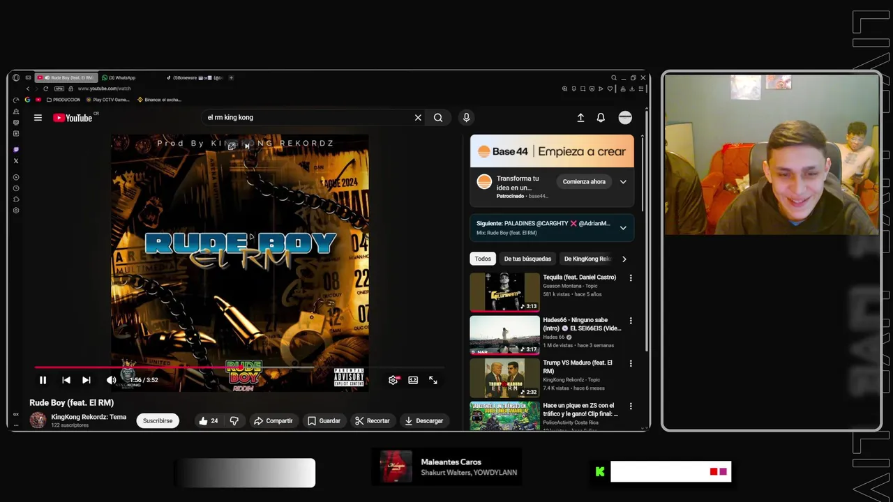Open Twitch in the Opera GX sidebar

pyautogui.click(x=16, y=150)
